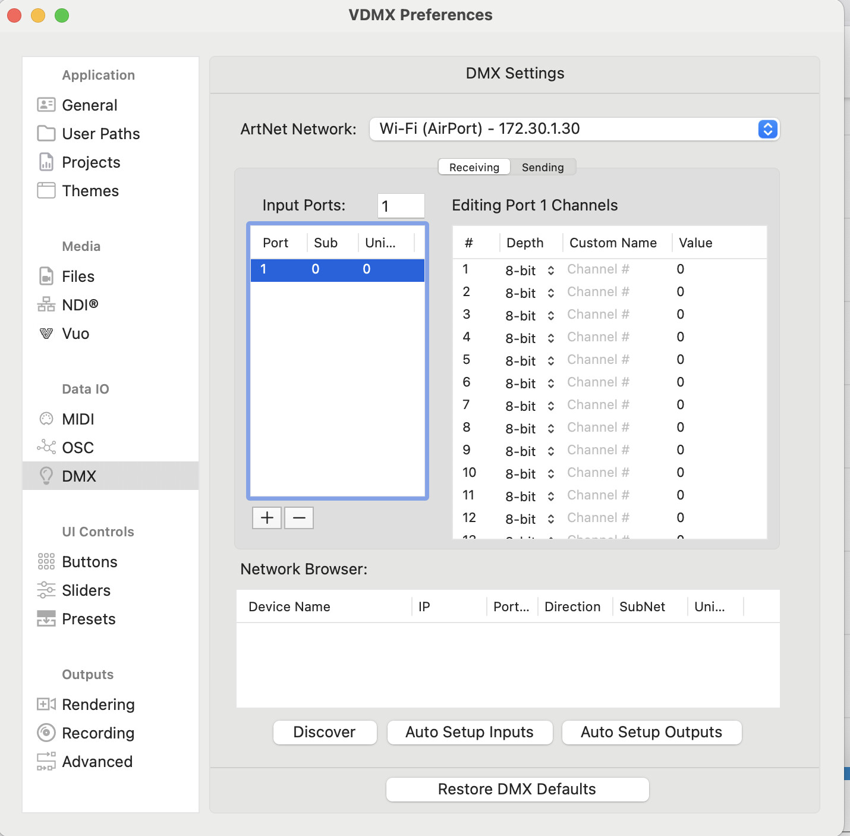
Task: Open the MIDI preferences section
Action: 78,419
